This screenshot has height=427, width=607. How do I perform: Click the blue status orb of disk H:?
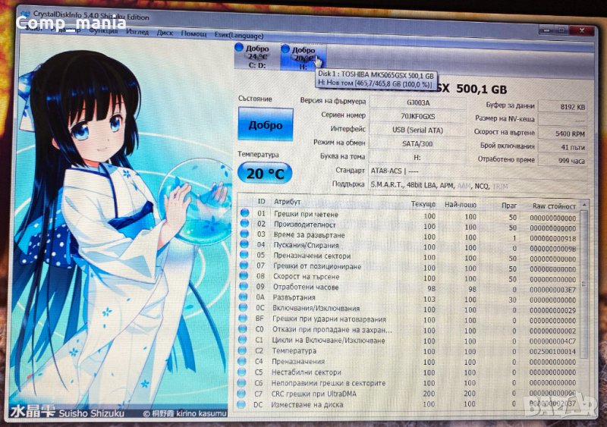point(285,49)
